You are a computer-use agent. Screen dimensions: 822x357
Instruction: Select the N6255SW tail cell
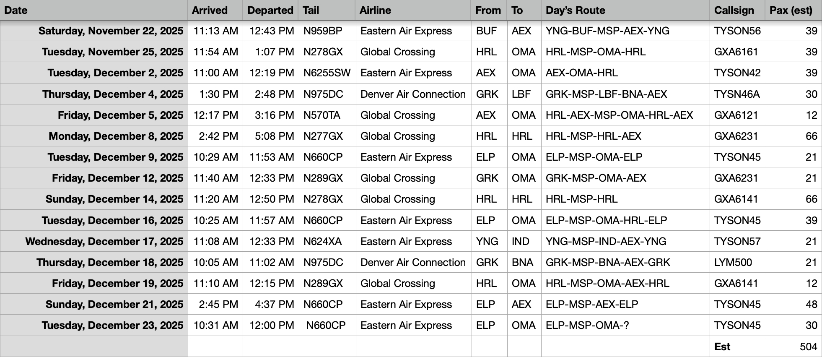pyautogui.click(x=327, y=73)
